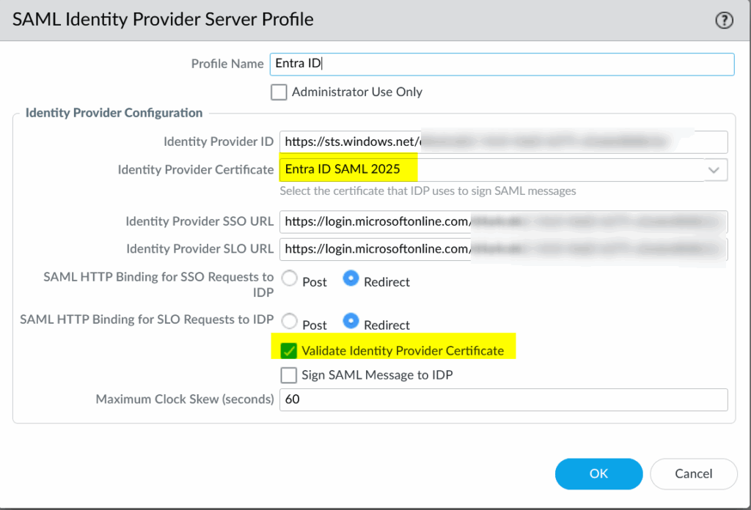
Task: Open the help icon in dialog header
Action: (x=724, y=21)
